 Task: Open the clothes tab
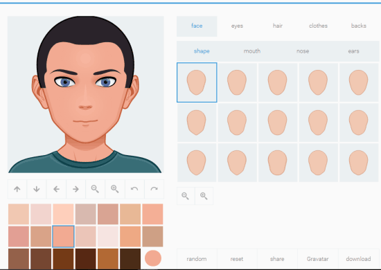pyautogui.click(x=319, y=26)
